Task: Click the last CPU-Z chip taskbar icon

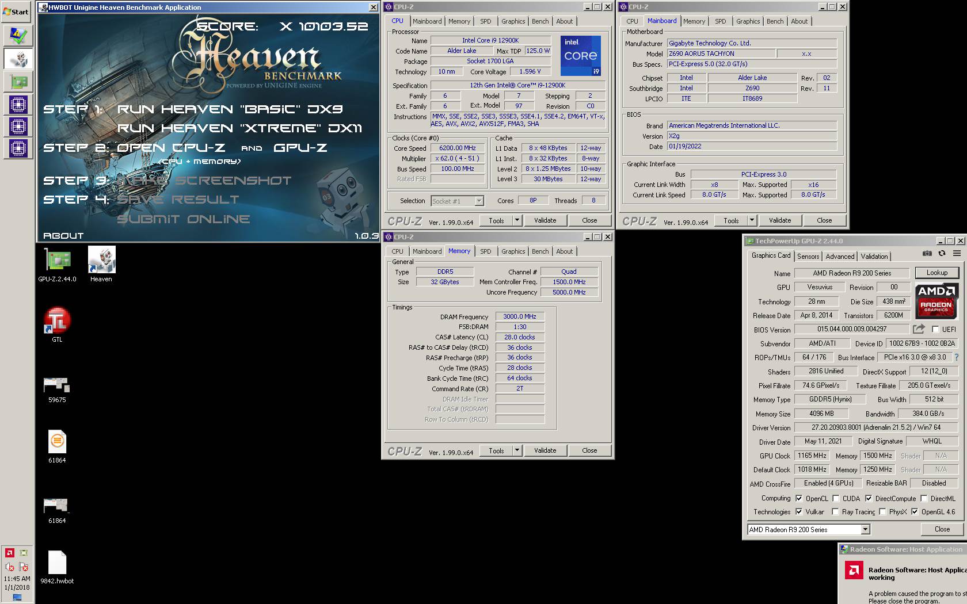Action: pos(18,148)
